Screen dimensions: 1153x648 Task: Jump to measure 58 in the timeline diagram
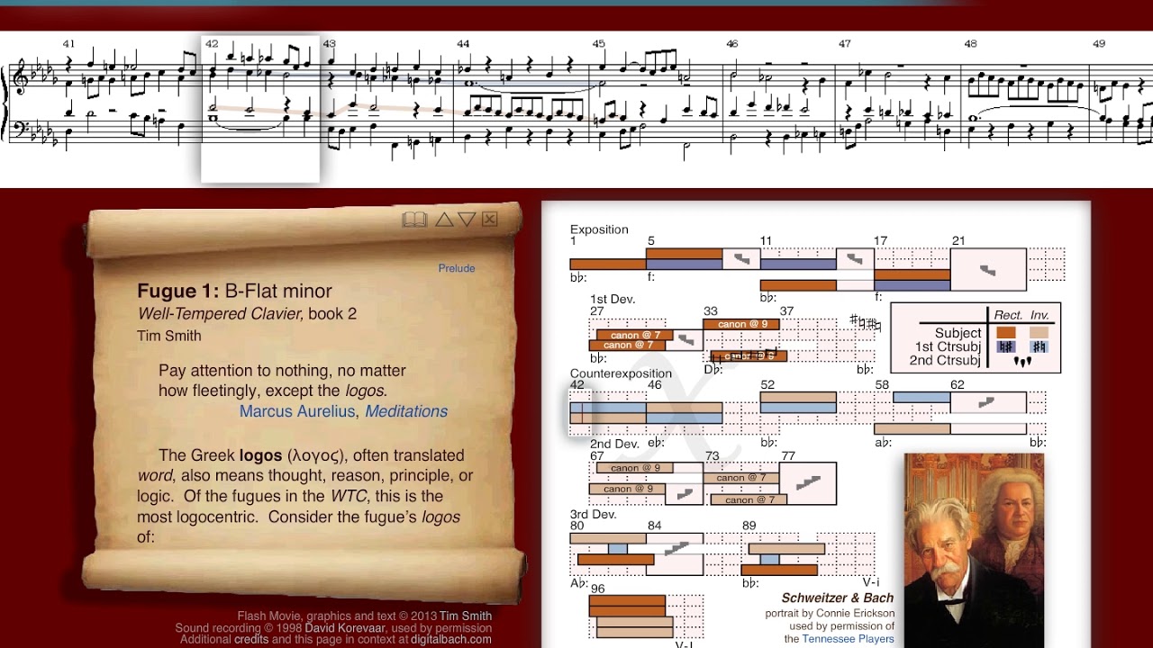[x=882, y=385]
